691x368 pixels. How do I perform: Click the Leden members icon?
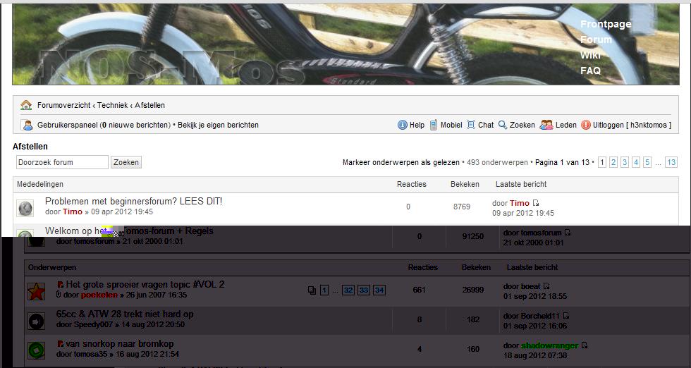(546, 125)
